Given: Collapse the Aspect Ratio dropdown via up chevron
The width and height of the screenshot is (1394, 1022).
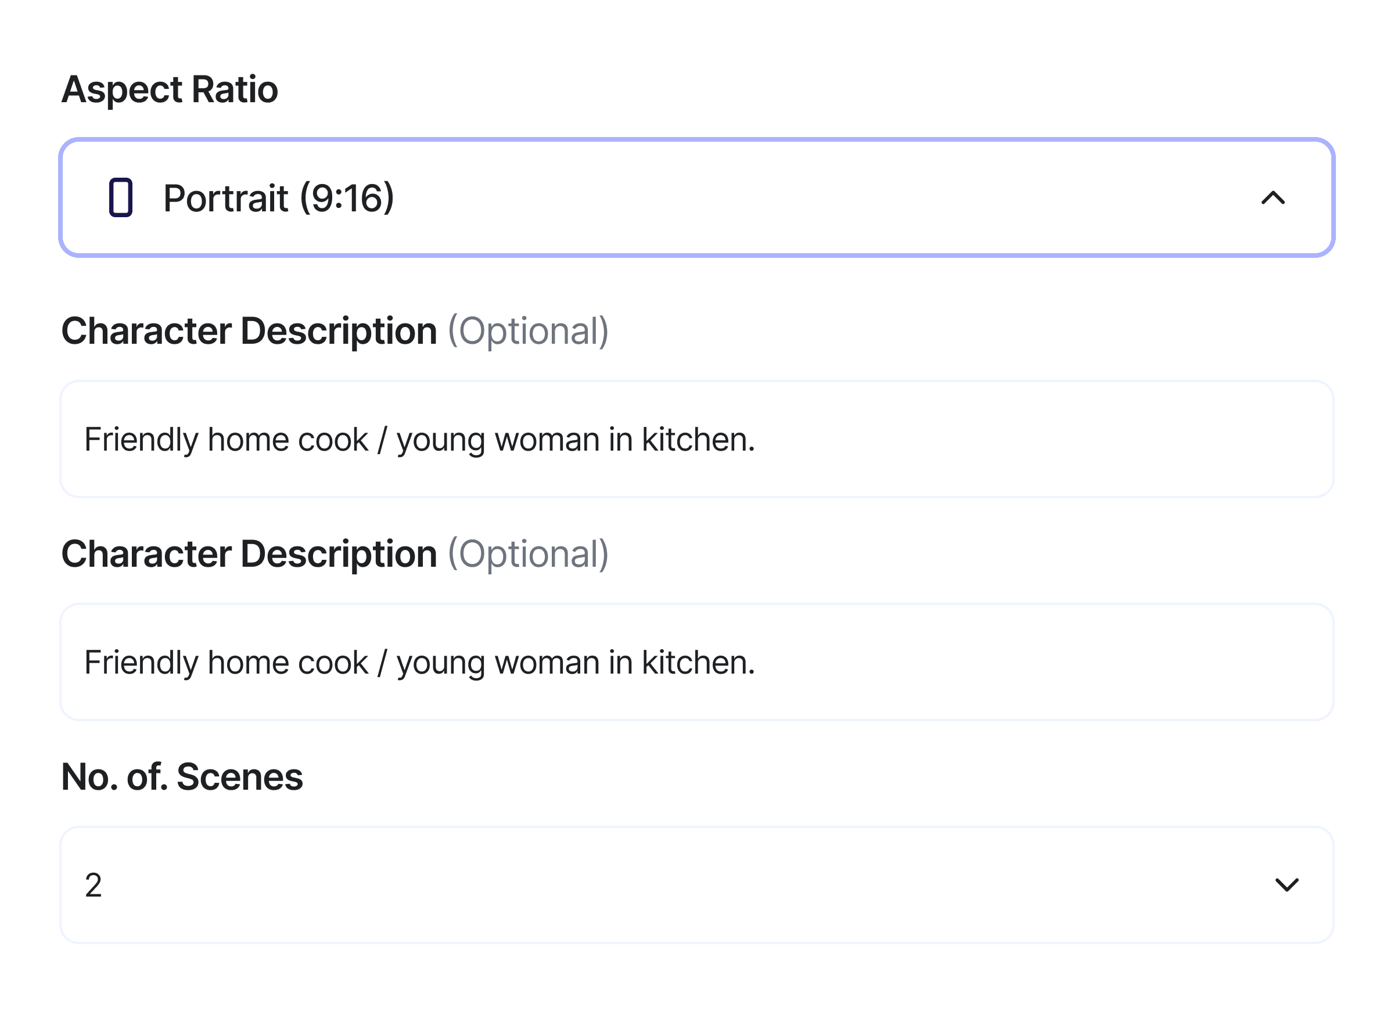Looking at the screenshot, I should click(x=1273, y=198).
